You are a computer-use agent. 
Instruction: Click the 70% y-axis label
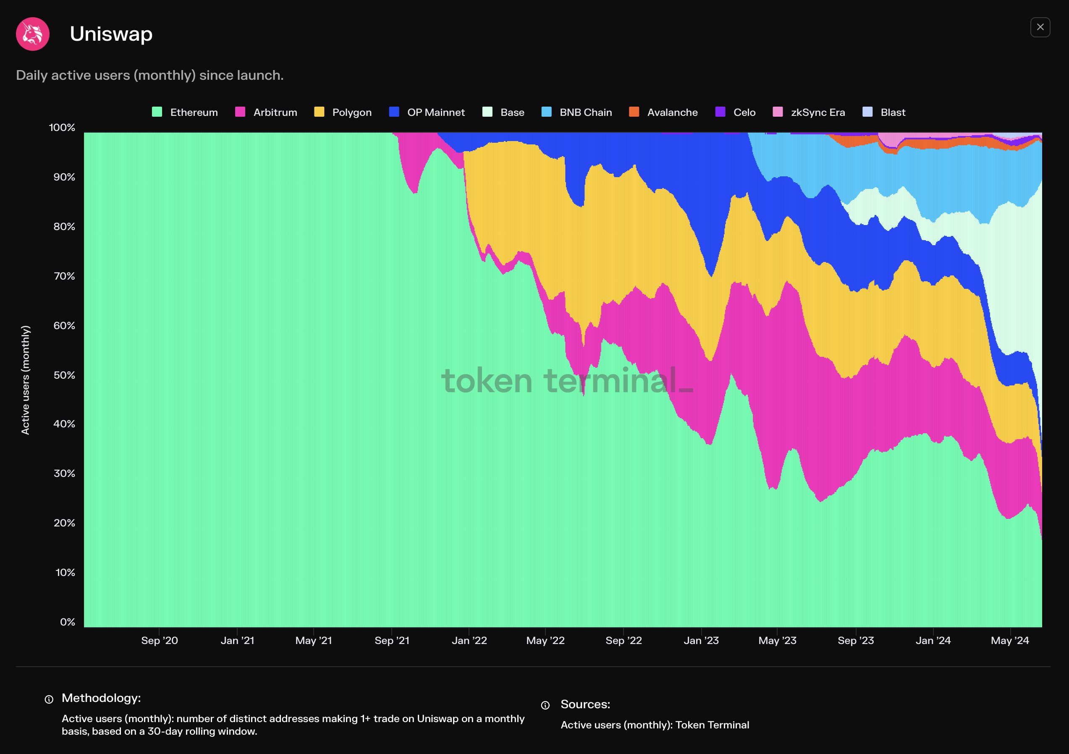[x=64, y=277]
